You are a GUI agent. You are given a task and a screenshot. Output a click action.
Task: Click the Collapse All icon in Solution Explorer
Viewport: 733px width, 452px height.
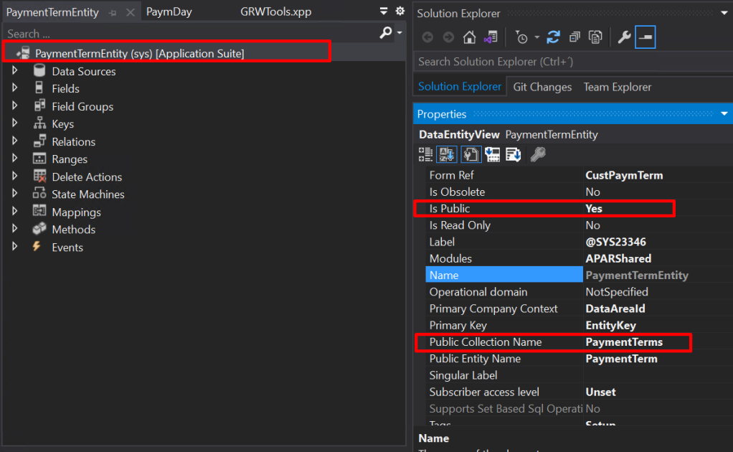(x=574, y=37)
